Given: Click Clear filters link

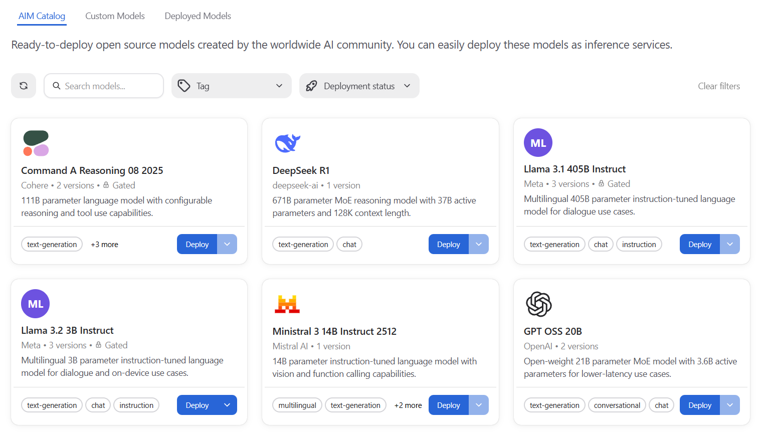Looking at the screenshot, I should pyautogui.click(x=718, y=86).
